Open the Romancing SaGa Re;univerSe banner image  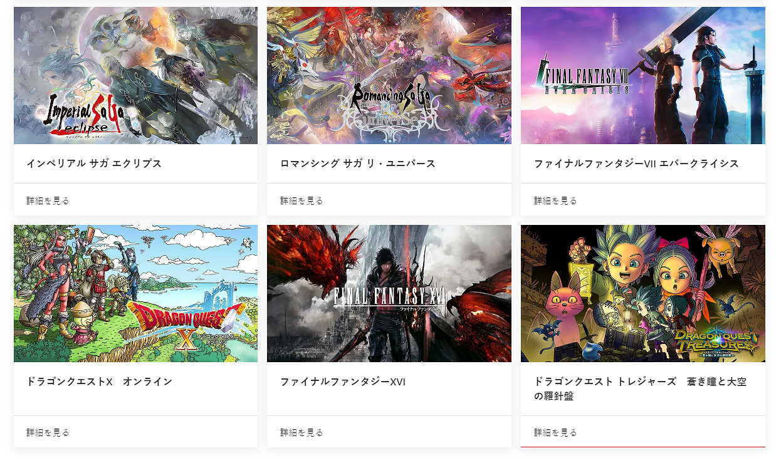point(389,75)
